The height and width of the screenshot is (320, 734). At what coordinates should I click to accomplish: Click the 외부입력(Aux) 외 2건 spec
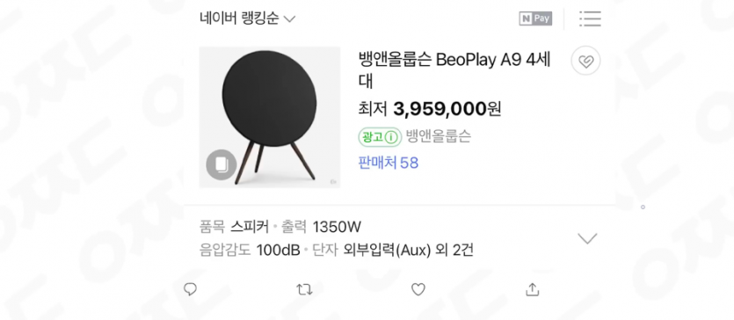408,251
